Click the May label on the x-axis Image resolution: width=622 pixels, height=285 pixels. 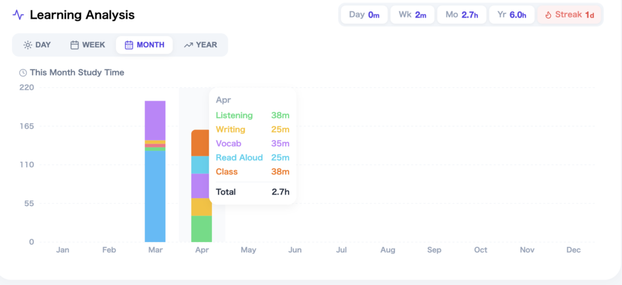click(x=248, y=250)
